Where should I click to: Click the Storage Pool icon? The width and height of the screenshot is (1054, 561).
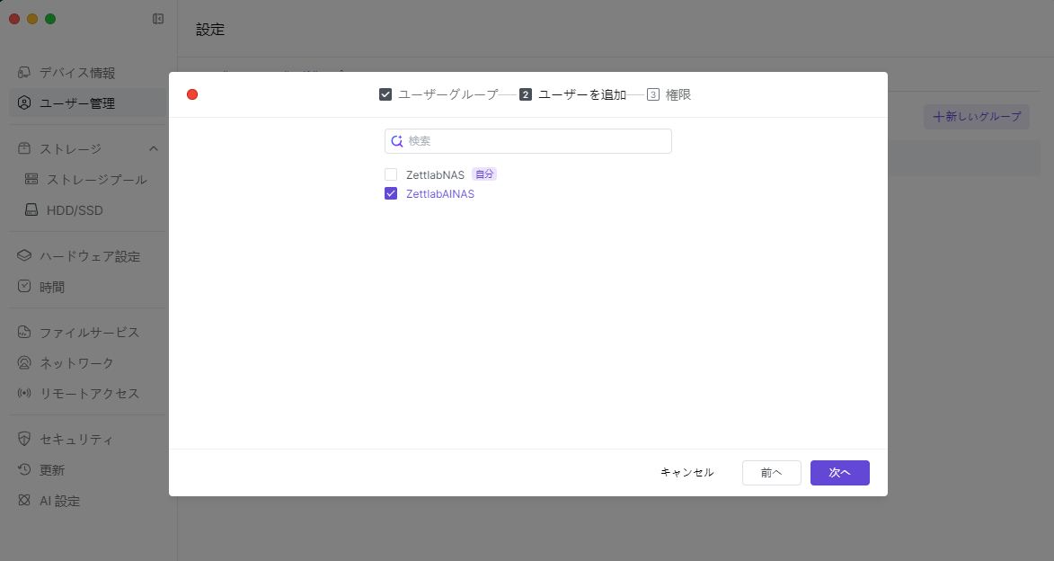(31, 180)
